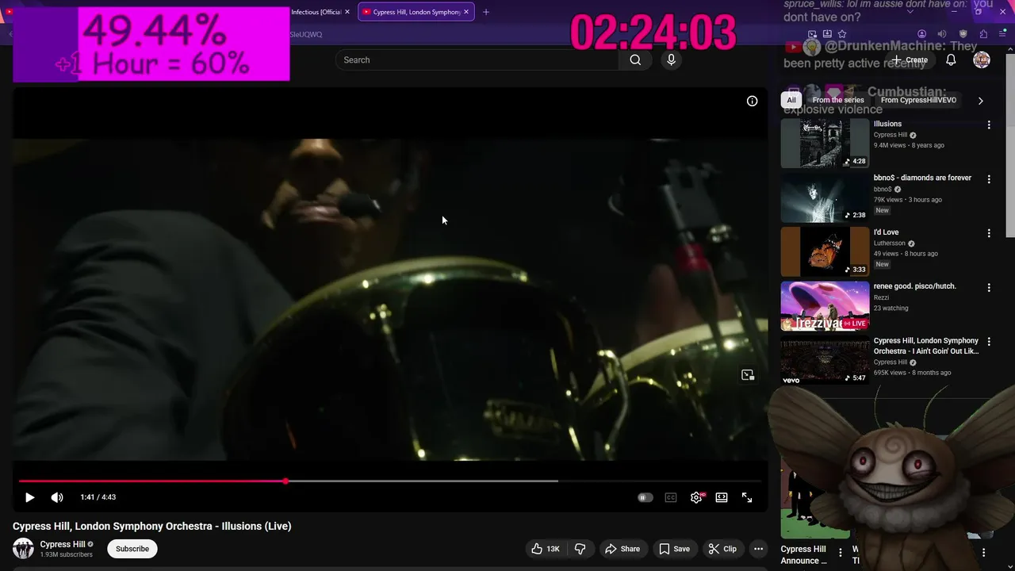
Task: Submit search with the magnifier icon
Action: [x=635, y=59]
